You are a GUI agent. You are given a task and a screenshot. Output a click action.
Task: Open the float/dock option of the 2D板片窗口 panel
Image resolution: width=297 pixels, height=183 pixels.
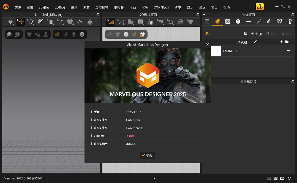point(198,15)
